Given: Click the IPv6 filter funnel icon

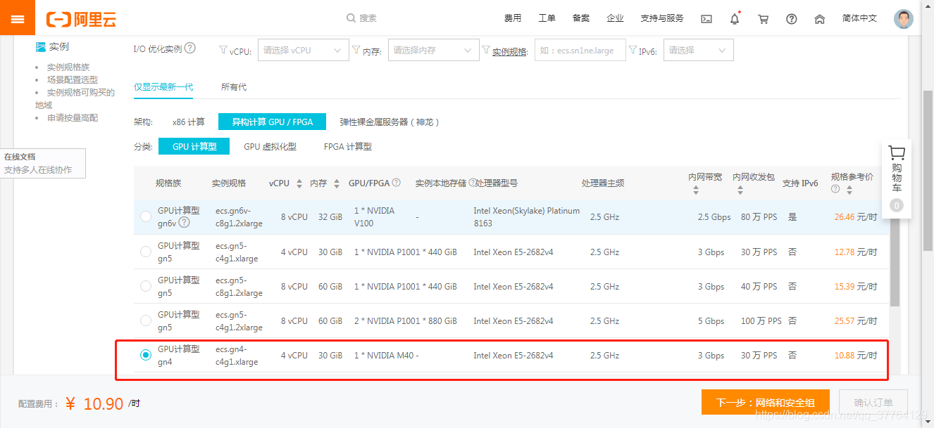Looking at the screenshot, I should (x=633, y=50).
